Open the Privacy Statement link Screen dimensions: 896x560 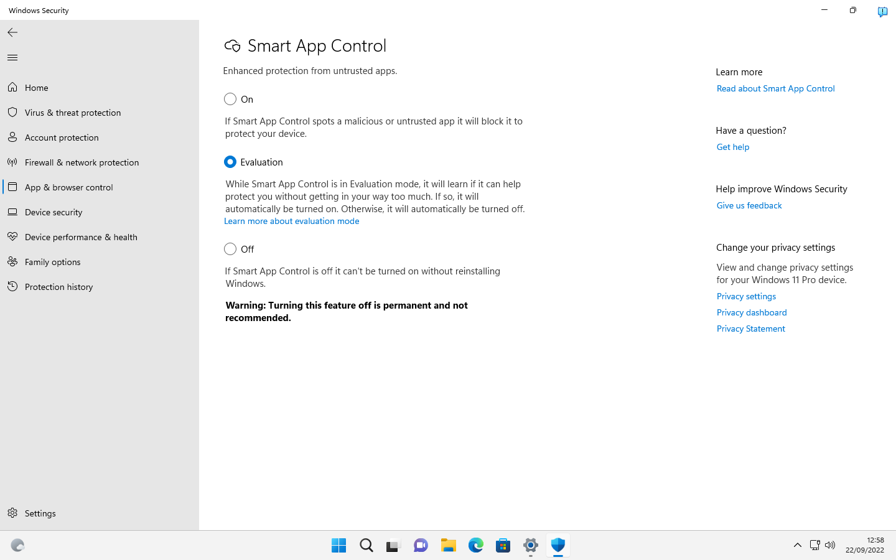751,329
